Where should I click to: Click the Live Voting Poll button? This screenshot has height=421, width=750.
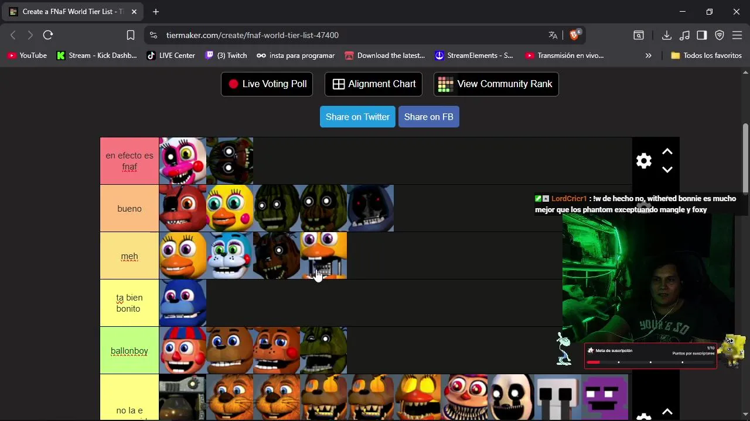coord(267,84)
